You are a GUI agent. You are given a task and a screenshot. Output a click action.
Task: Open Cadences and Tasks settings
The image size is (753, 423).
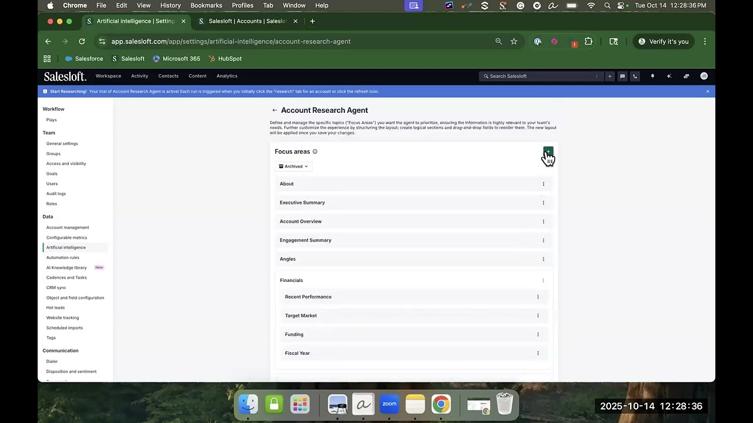click(x=66, y=277)
